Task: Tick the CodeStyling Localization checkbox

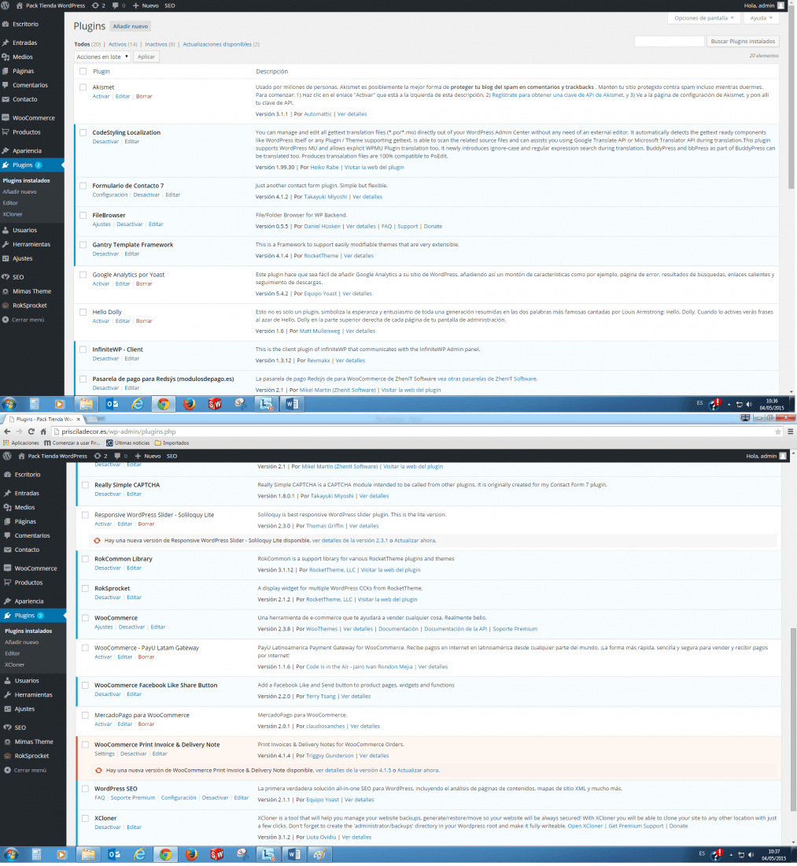Action: pyautogui.click(x=83, y=132)
